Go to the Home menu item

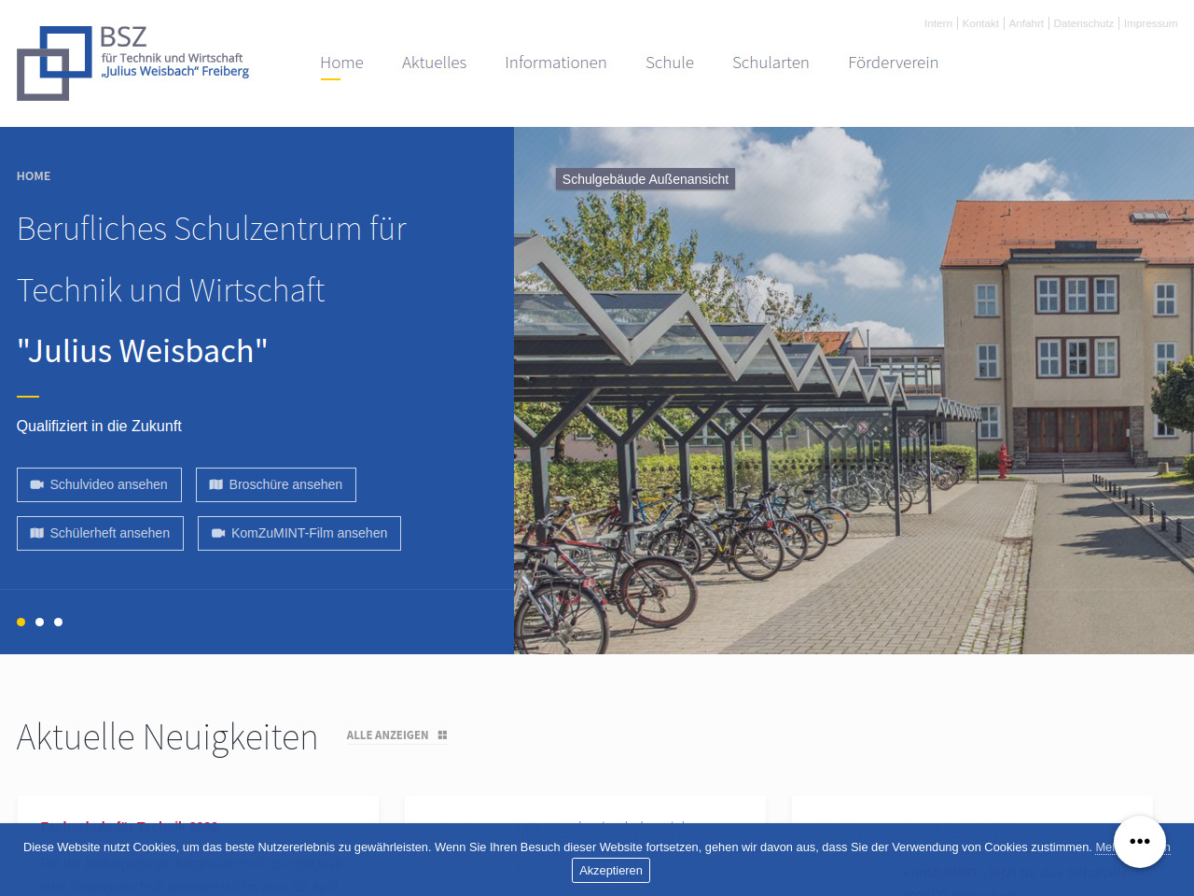point(341,63)
